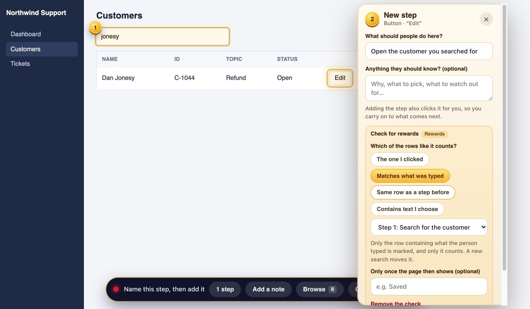Click Add a note button
The image size is (530, 309).
(x=269, y=289)
